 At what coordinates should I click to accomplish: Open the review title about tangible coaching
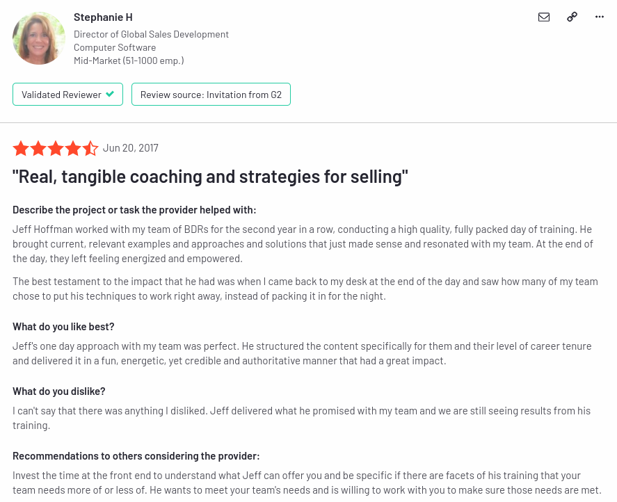(210, 177)
